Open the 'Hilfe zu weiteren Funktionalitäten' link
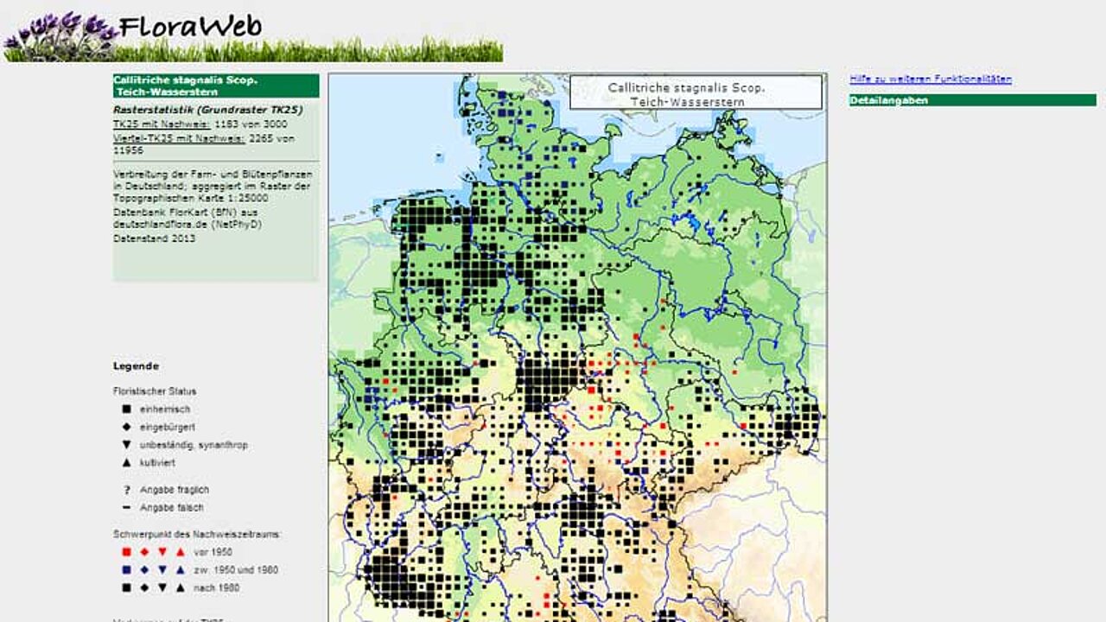The image size is (1106, 622). pos(931,79)
